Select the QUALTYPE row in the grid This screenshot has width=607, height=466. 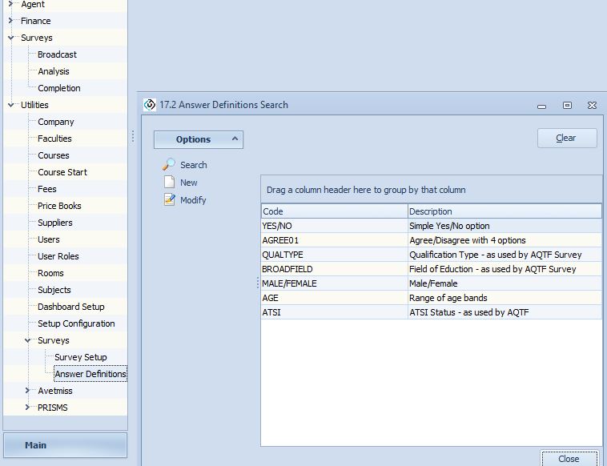point(334,255)
